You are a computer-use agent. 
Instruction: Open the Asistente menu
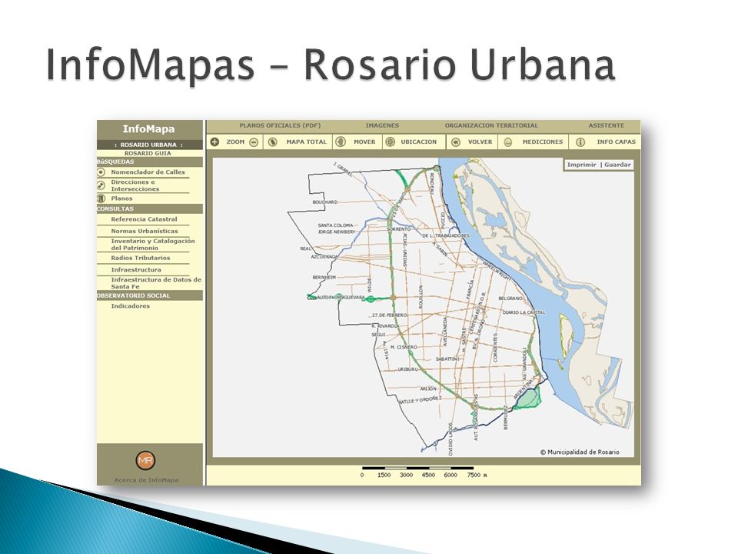[607, 125]
